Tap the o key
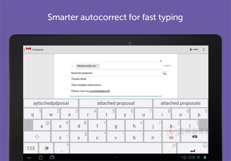231x161 pixels. (181, 114)
